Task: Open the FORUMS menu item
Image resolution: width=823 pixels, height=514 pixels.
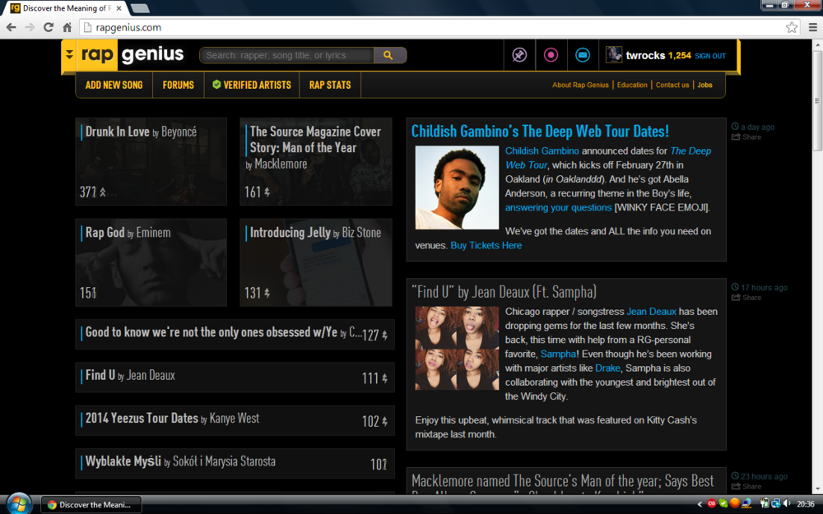Action: (x=178, y=85)
